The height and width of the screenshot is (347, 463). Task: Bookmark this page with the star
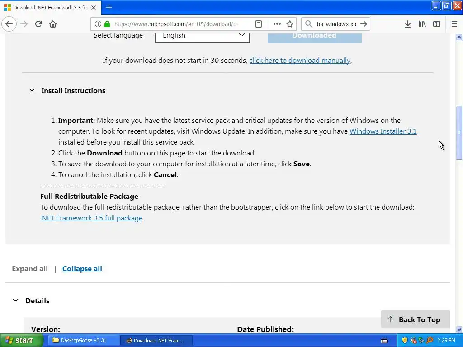[x=290, y=24]
